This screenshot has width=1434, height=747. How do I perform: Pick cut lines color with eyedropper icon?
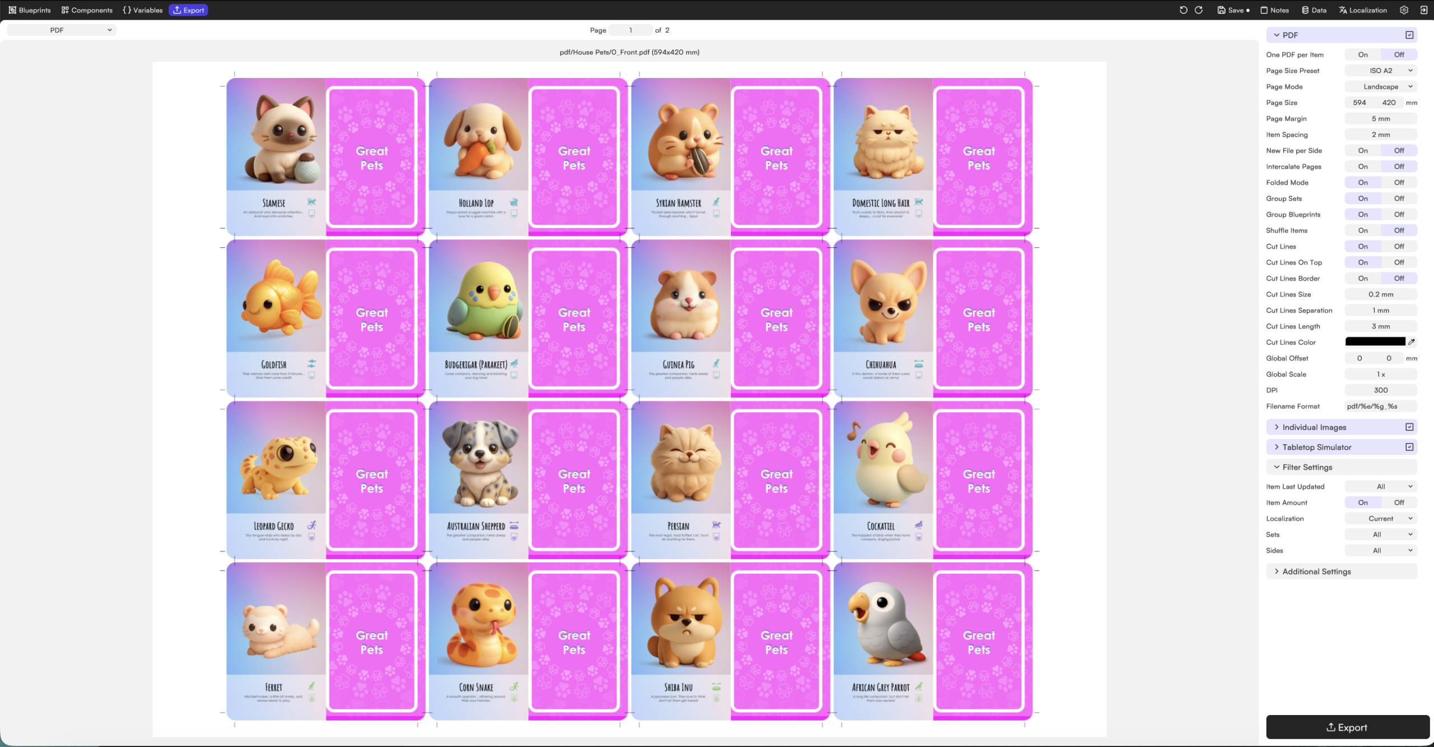coord(1412,342)
